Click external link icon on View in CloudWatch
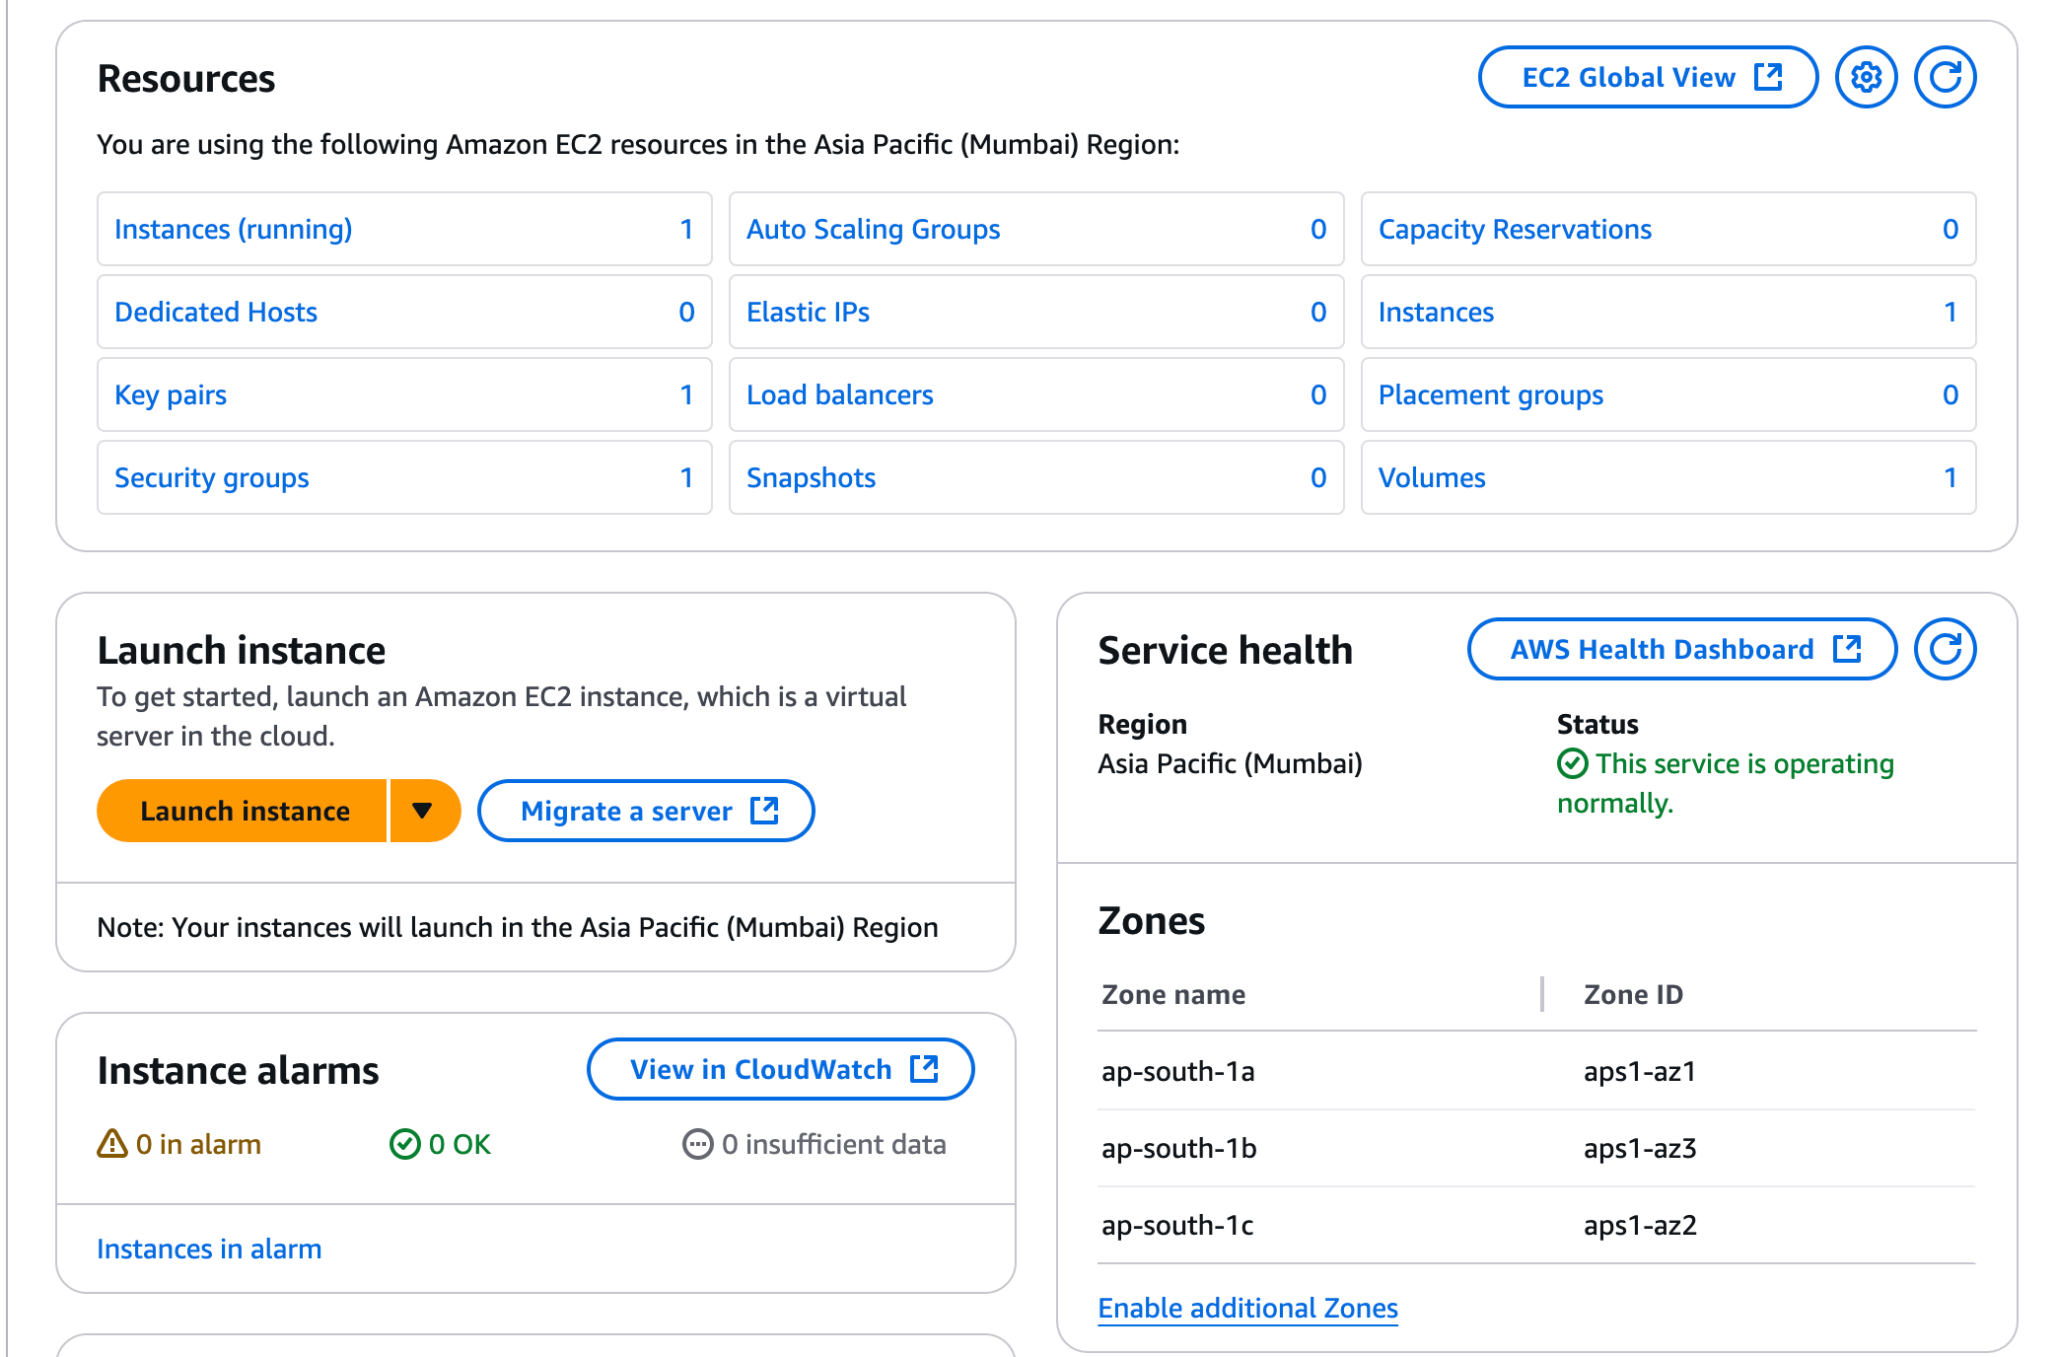The width and height of the screenshot is (2057, 1357). point(925,1069)
